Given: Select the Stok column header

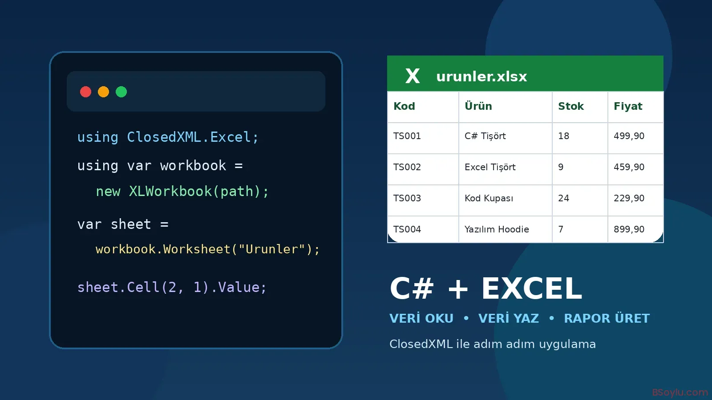Looking at the screenshot, I should click(x=580, y=107).
